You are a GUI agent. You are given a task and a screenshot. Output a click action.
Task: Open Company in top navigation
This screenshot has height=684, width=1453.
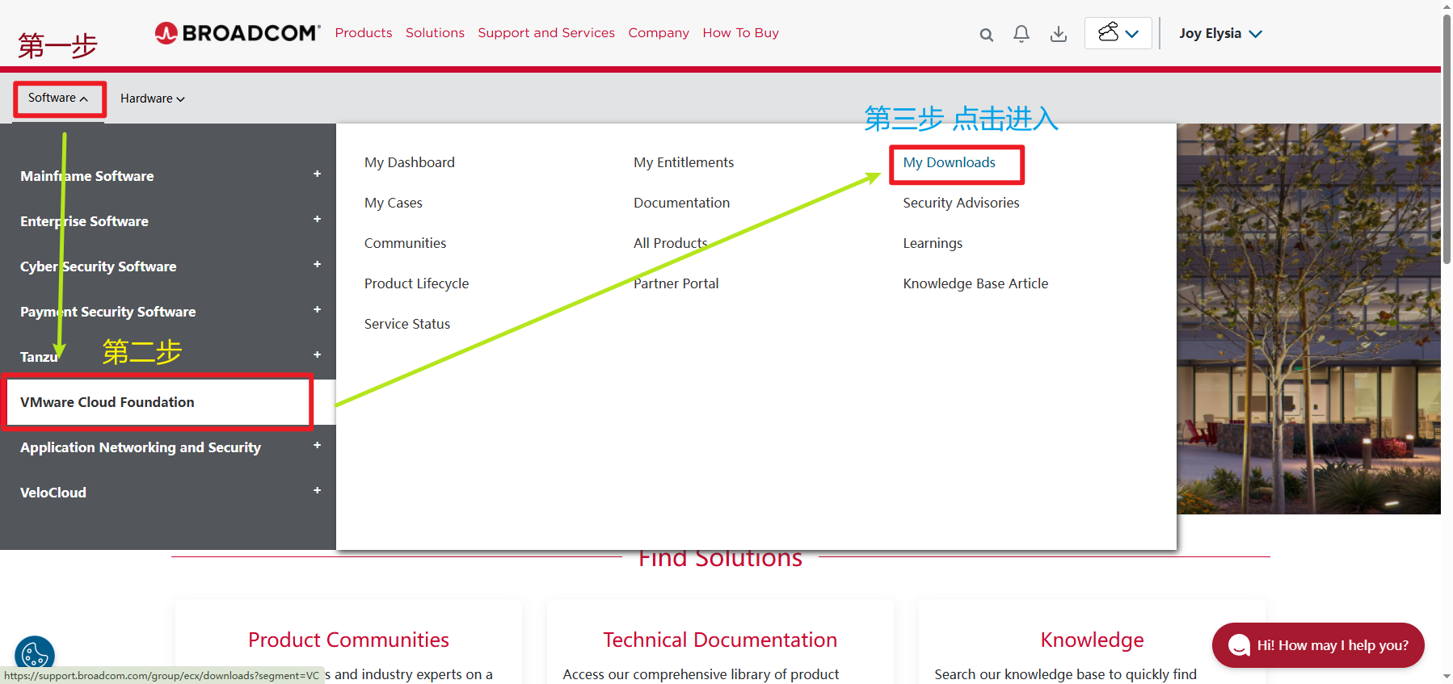point(659,33)
